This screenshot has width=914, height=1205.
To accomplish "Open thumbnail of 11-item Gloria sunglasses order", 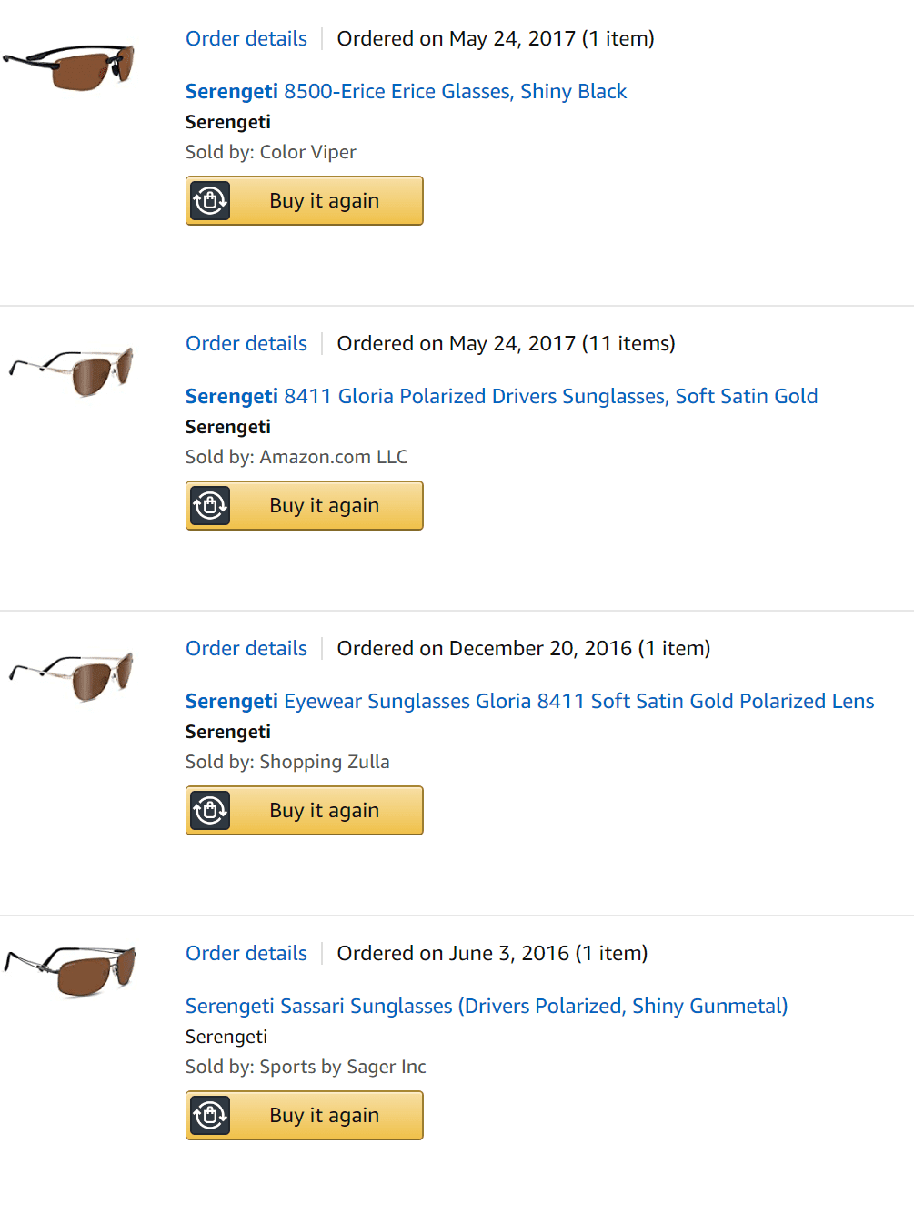I will click(72, 371).
